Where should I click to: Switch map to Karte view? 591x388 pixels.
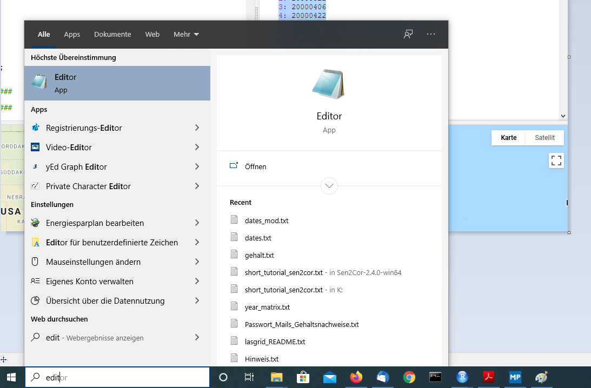[508, 137]
